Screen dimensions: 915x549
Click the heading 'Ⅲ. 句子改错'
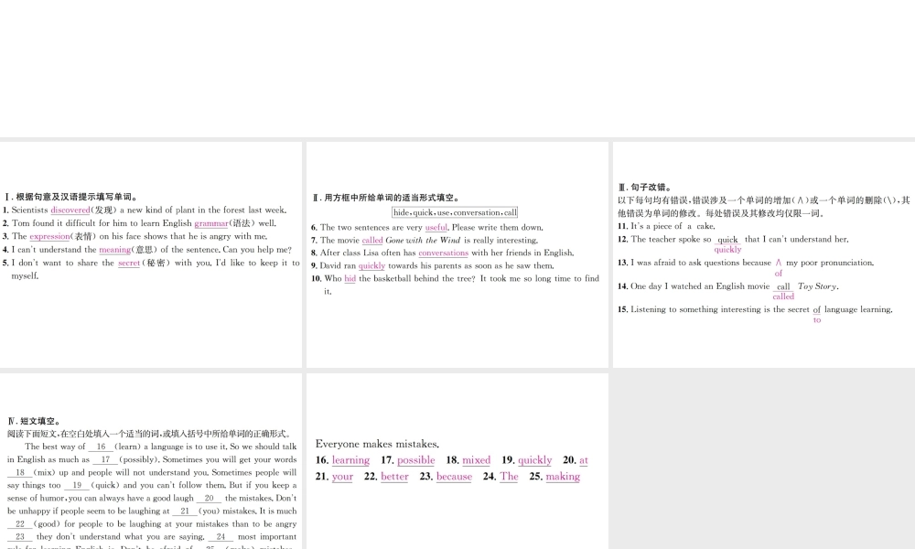pyautogui.click(x=645, y=188)
